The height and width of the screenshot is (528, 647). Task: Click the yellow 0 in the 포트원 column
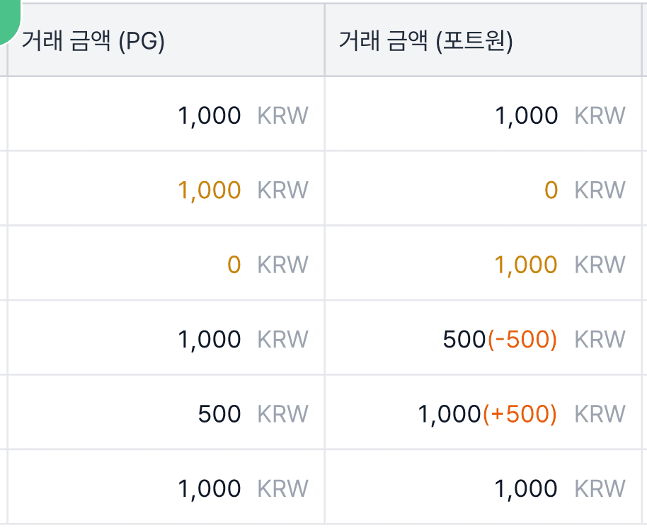coord(551,190)
